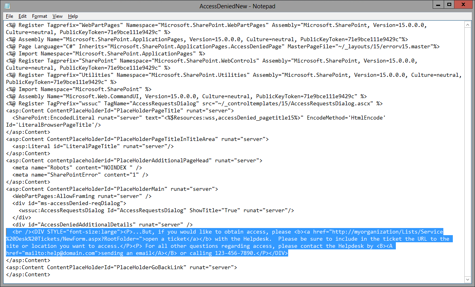Click the line with AccessRequestsDialog.ascx

click(x=194, y=103)
